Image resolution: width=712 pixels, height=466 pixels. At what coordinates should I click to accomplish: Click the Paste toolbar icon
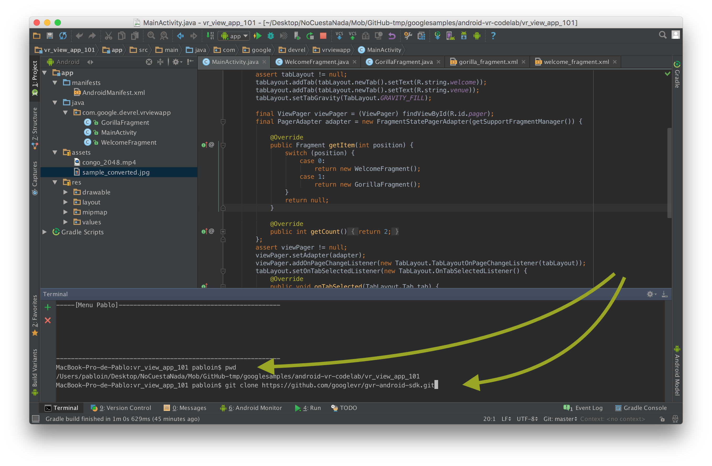pos(135,36)
